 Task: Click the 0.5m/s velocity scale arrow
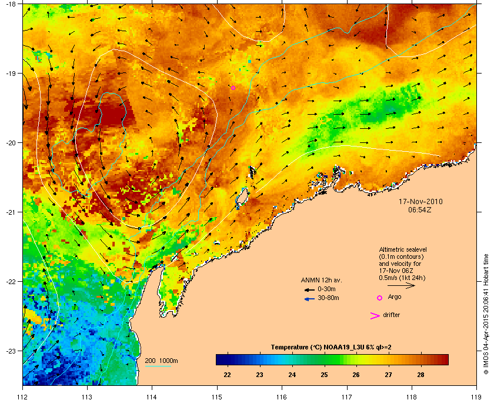[x=401, y=285]
